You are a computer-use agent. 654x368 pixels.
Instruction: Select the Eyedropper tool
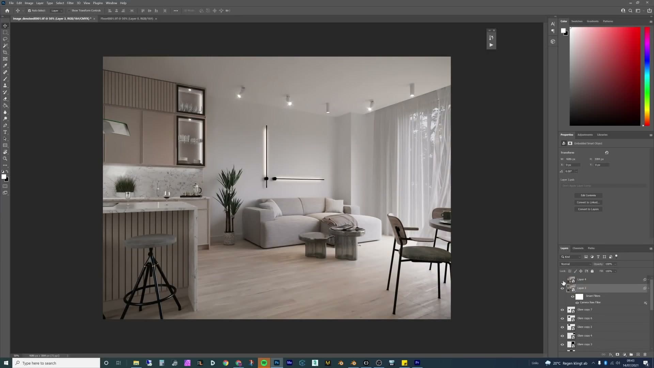click(5, 66)
